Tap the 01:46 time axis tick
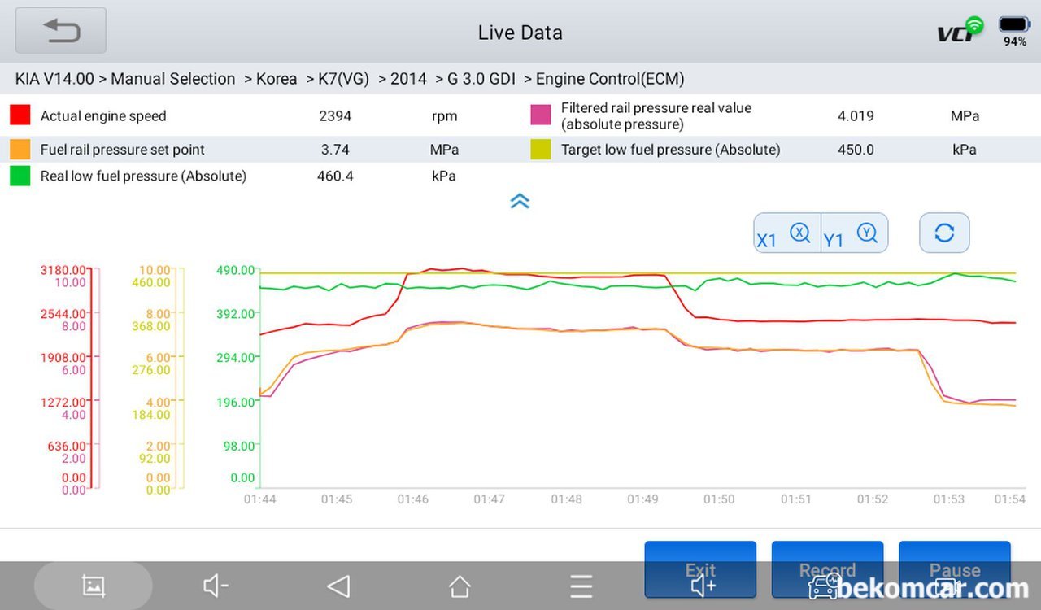Viewport: 1041px width, 610px height. point(413,499)
